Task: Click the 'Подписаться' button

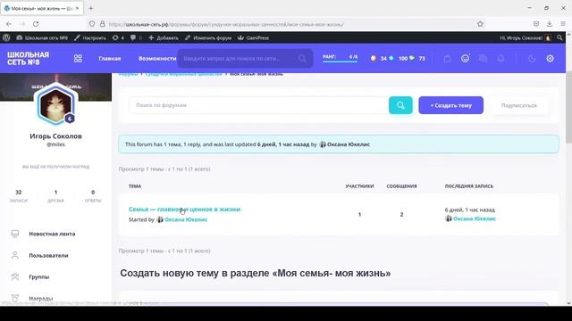Action: point(518,105)
